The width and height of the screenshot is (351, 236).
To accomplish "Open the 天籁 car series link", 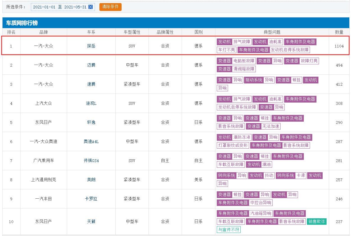I will (91, 222).
